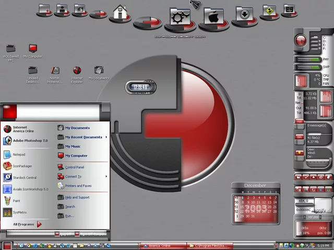Click the 0 message(s) mail status
The image size is (334, 250).
coord(317,126)
